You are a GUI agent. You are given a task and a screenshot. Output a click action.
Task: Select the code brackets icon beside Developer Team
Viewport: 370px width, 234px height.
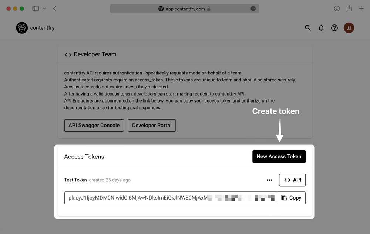coord(68,54)
